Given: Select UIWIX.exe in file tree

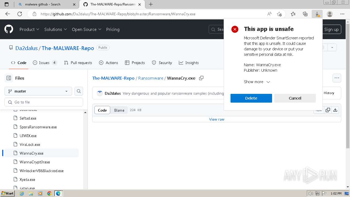Looking at the screenshot, I should point(28,136).
